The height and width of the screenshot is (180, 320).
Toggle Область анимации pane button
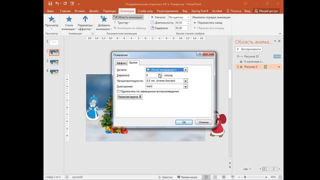(x=128, y=17)
